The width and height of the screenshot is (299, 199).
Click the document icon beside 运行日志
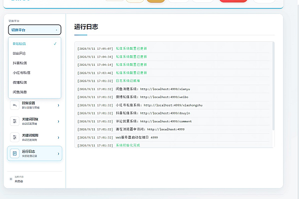click(14, 153)
